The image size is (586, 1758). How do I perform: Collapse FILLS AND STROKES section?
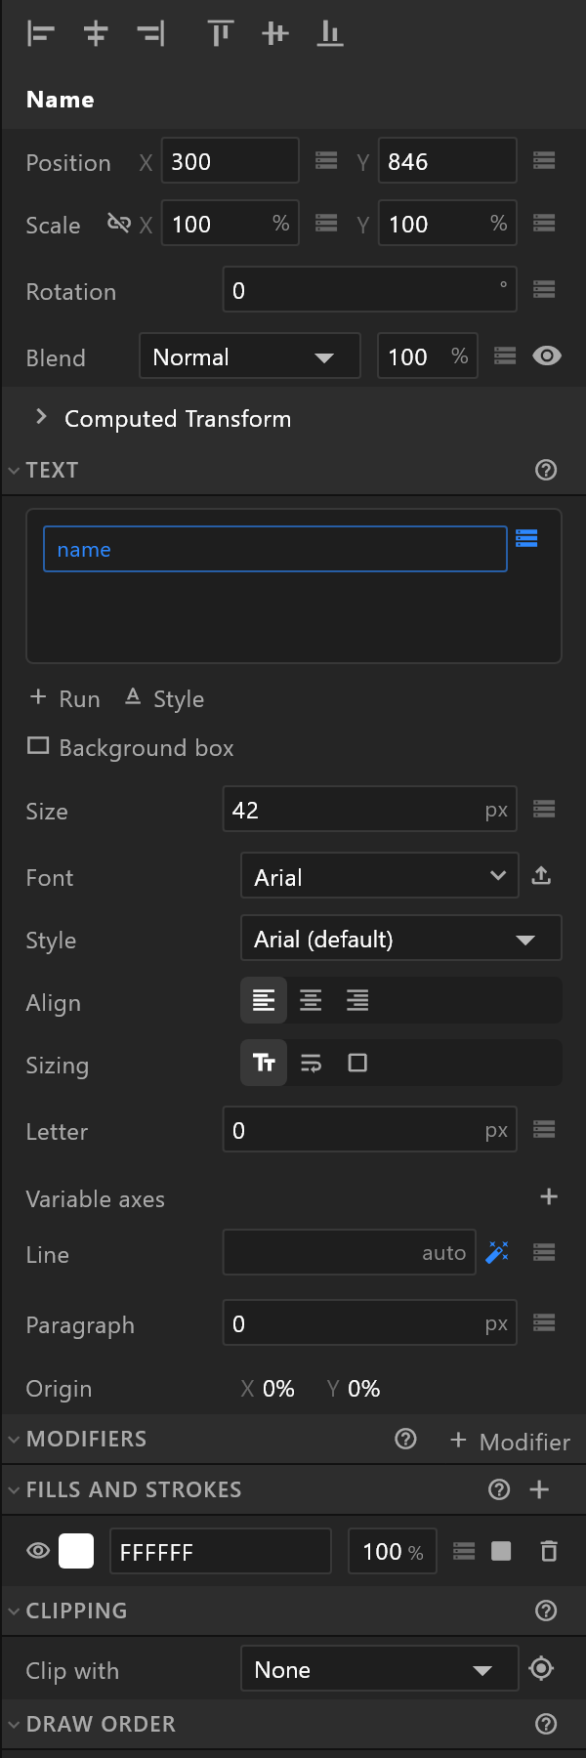tap(14, 1490)
